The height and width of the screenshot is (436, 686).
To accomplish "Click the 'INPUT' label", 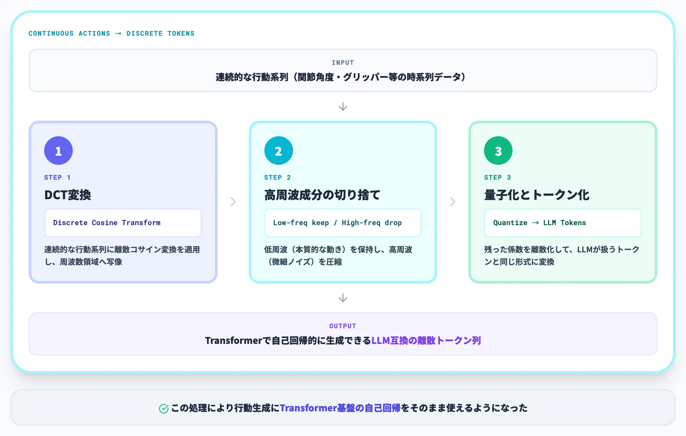I will (343, 63).
